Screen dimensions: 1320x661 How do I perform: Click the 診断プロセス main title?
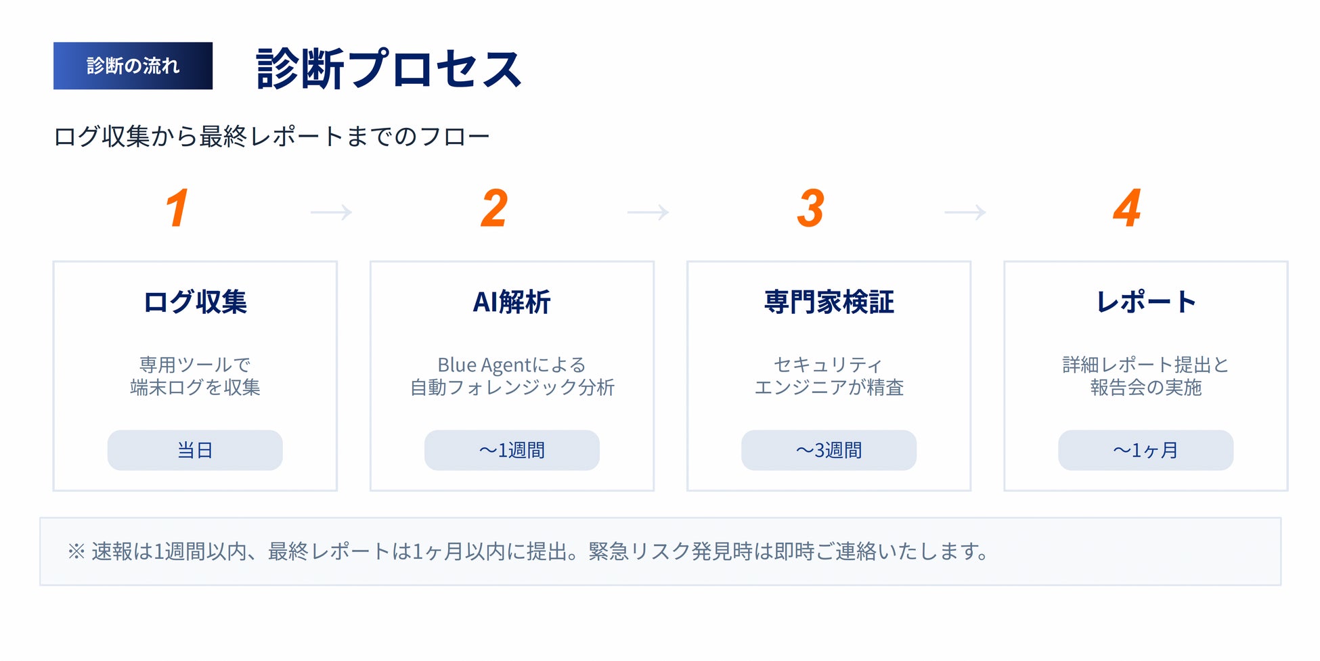(389, 68)
